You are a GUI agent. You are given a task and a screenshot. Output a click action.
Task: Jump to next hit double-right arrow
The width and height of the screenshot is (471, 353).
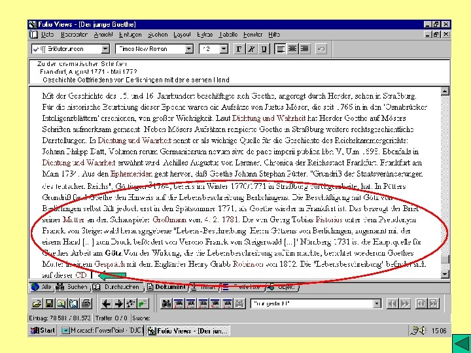tap(405, 304)
